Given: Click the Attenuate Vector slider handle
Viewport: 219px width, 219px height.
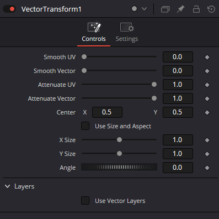Looking at the screenshot, I should 154,98.
